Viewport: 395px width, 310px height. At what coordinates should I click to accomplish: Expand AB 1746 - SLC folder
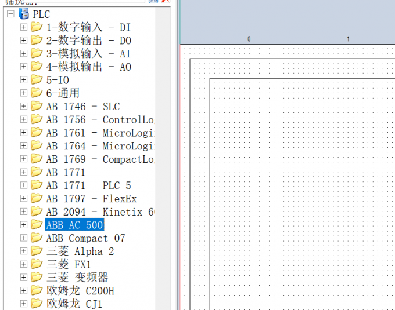[24, 106]
